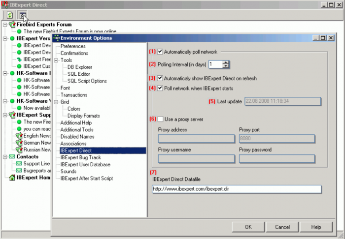The width and height of the screenshot is (345, 239).
Task: Click the IBExpert Home house icon
Action: click(12, 178)
